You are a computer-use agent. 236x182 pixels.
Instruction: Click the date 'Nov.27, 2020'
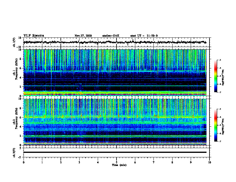pyautogui.click(x=83, y=36)
